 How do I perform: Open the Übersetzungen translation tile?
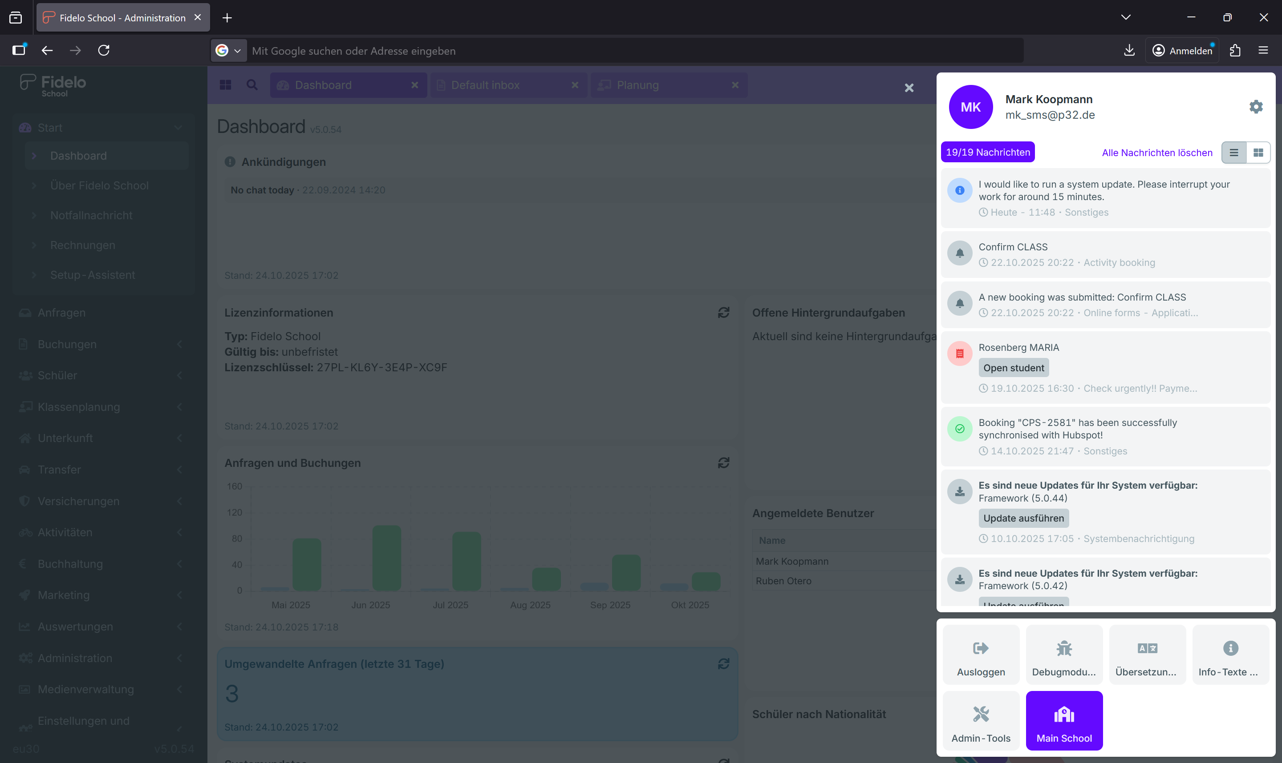click(1147, 654)
